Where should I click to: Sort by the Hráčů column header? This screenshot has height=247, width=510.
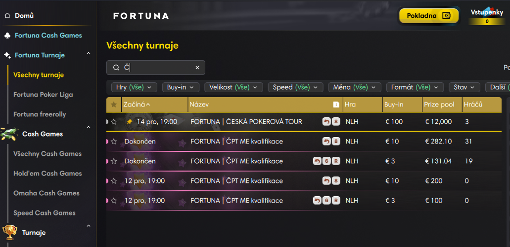coord(482,105)
